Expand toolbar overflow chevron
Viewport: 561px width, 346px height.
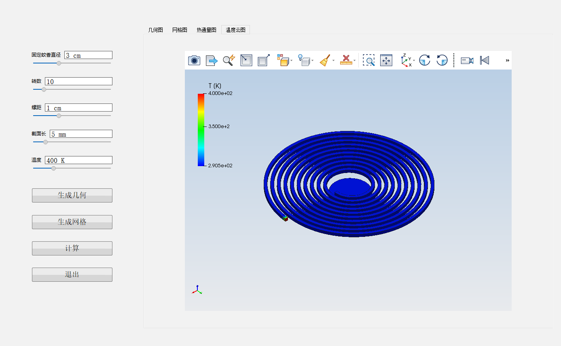pyautogui.click(x=507, y=60)
